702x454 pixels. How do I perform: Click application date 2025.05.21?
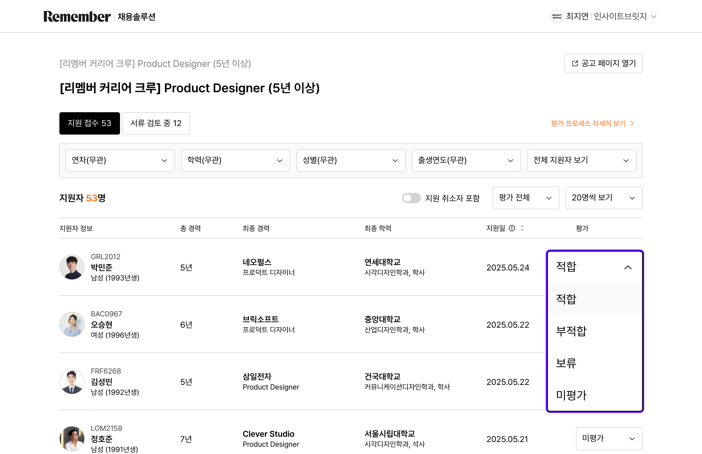(507, 439)
